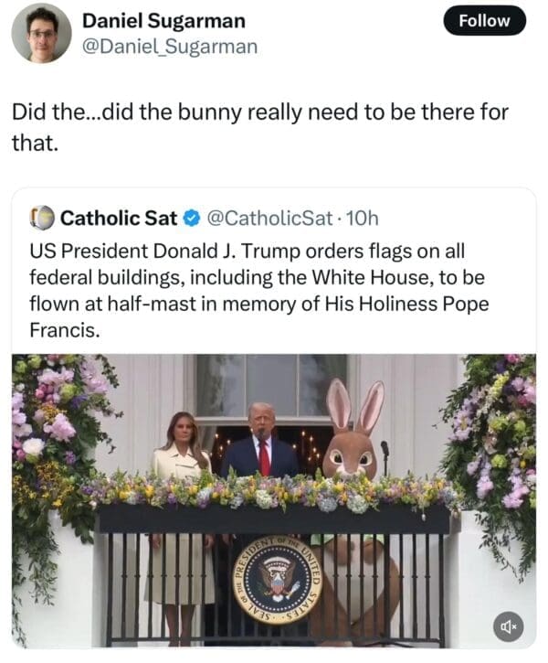Click the Follow button
Screen dimensions: 548x663
click(484, 20)
